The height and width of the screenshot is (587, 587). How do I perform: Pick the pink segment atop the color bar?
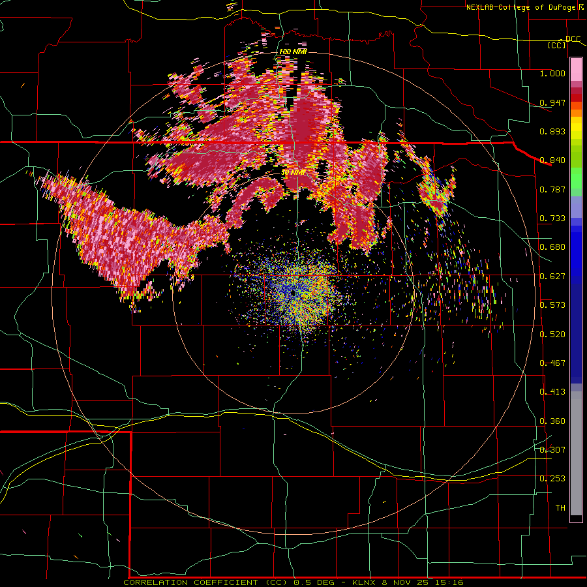click(576, 70)
